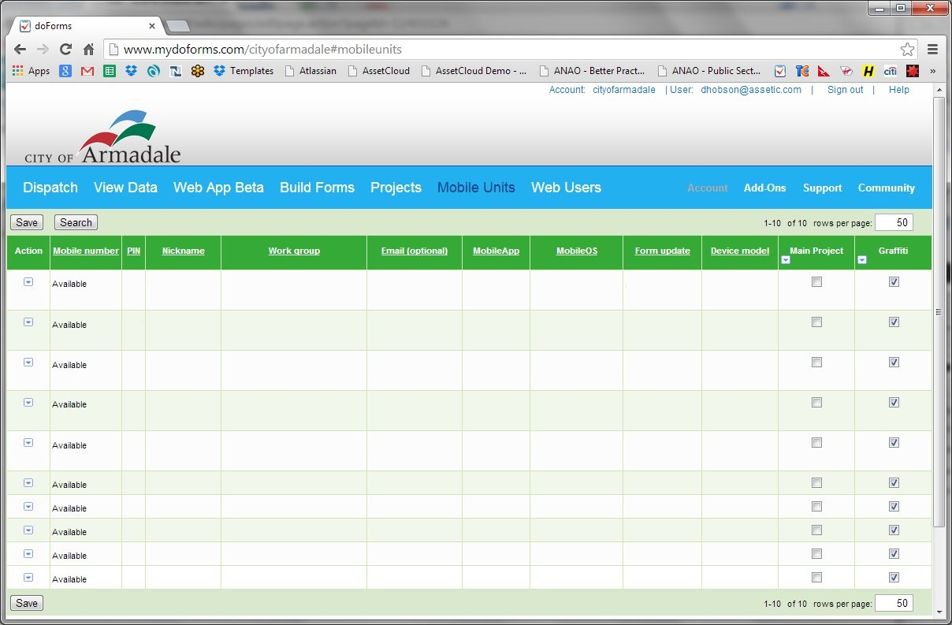The image size is (952, 625).
Task: Go to the browser home page
Action: pyautogui.click(x=89, y=49)
